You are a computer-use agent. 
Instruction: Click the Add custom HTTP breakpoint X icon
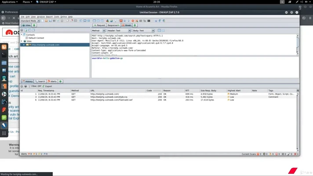click(x=137, y=21)
